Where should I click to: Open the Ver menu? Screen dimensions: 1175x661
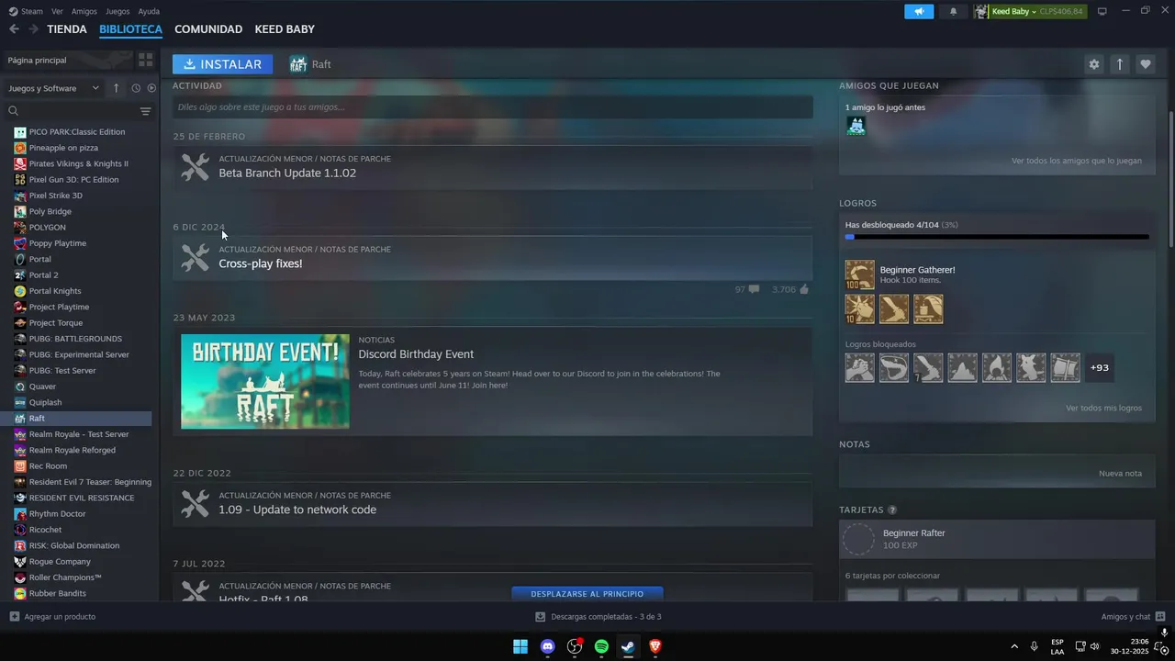pyautogui.click(x=57, y=11)
